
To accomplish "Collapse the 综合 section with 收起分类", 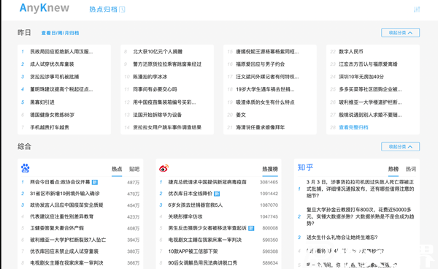I will 400,146.
